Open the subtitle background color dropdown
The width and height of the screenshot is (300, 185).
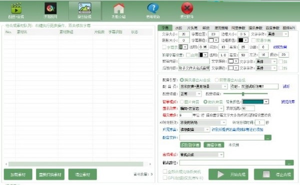[x=185, y=47]
